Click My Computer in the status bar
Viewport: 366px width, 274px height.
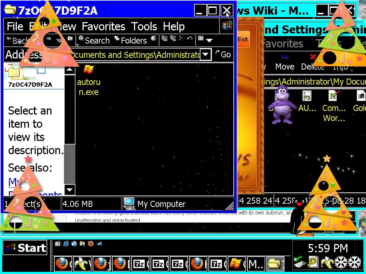(x=154, y=204)
